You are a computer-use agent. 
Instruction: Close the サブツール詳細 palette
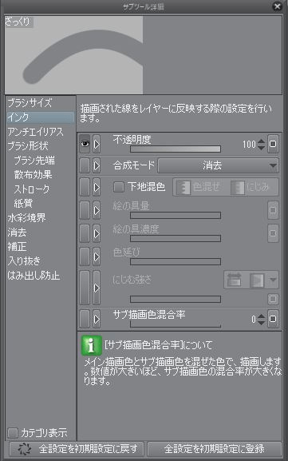(277, 6)
